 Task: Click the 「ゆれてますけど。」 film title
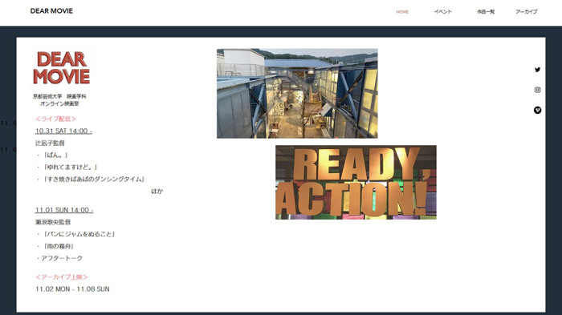tap(70, 168)
